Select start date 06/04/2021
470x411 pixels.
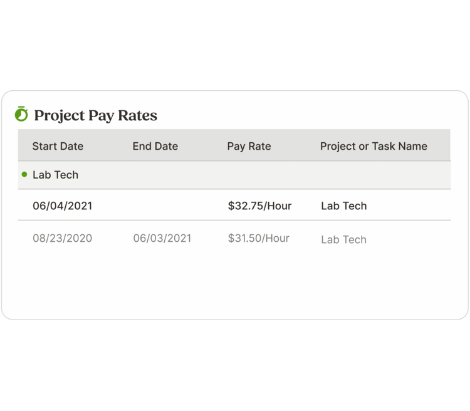(x=62, y=205)
